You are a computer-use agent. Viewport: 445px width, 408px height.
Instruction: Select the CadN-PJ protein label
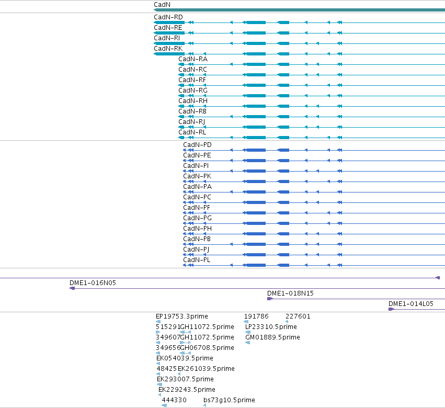tap(196, 250)
